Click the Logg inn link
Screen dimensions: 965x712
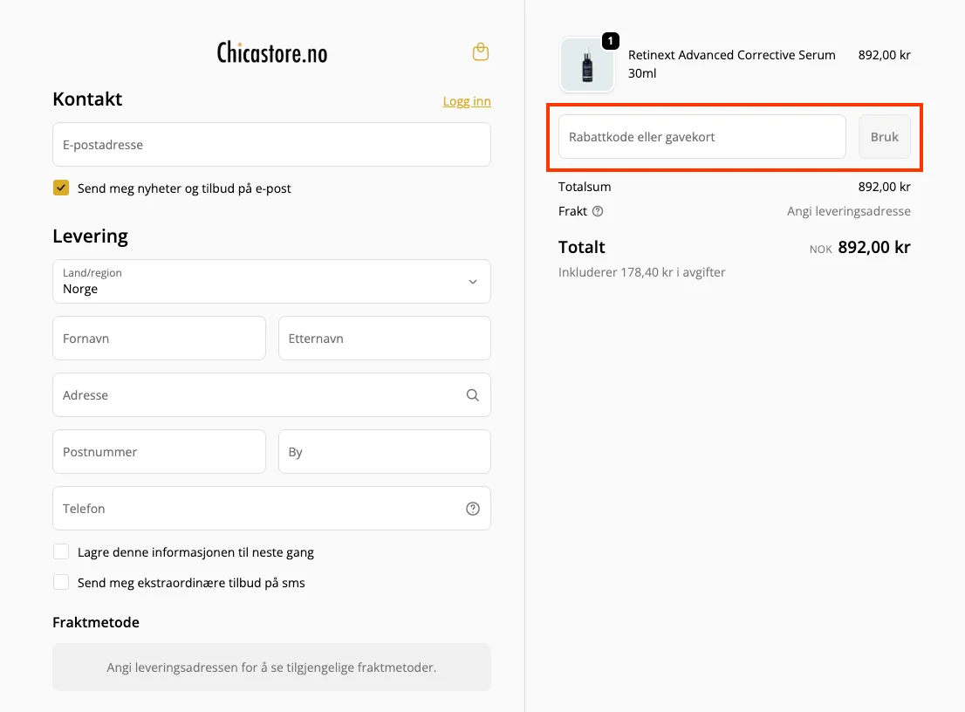point(467,101)
